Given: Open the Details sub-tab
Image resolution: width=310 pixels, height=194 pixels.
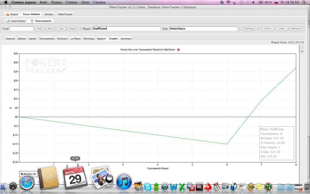Looking at the screenshot, I should point(22,39).
